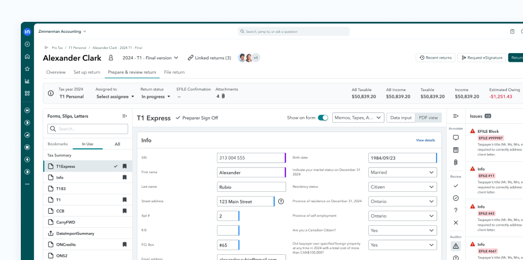Select the In Use forms tab
The height and width of the screenshot is (260, 523).
point(88,144)
